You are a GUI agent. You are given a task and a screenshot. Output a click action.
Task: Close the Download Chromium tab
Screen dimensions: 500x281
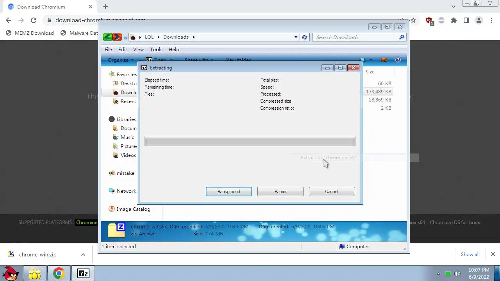tap(91, 7)
